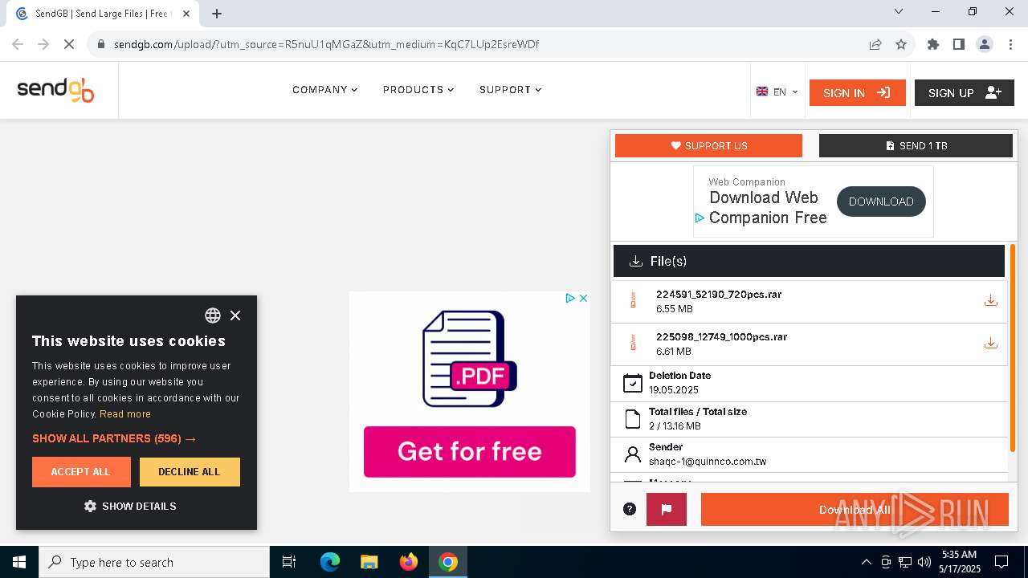
Task: Click the Web Companion DOWNLOAD button
Action: coord(881,201)
